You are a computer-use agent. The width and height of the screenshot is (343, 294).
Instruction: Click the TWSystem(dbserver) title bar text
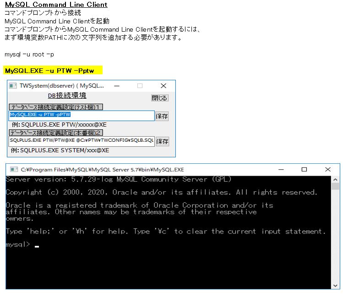62,86
